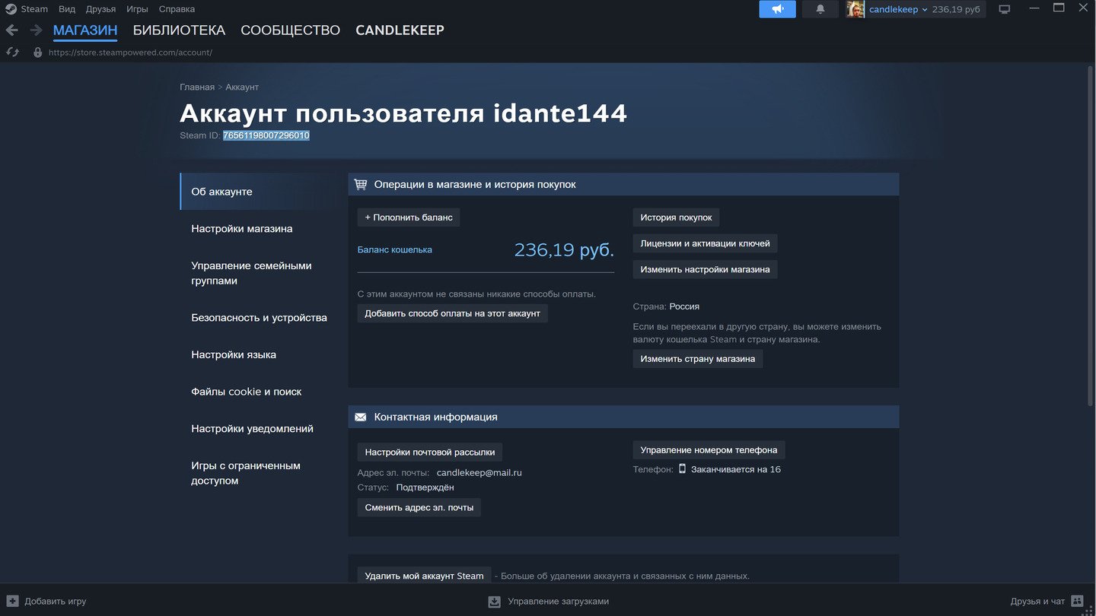
Task: Click the Добавить игру plus icon
Action: (12, 601)
